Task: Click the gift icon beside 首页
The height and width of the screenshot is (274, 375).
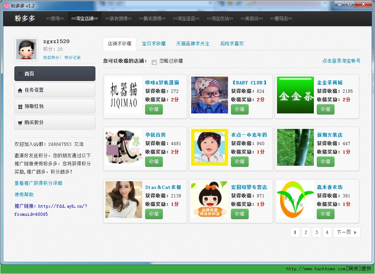Action: pos(20,74)
